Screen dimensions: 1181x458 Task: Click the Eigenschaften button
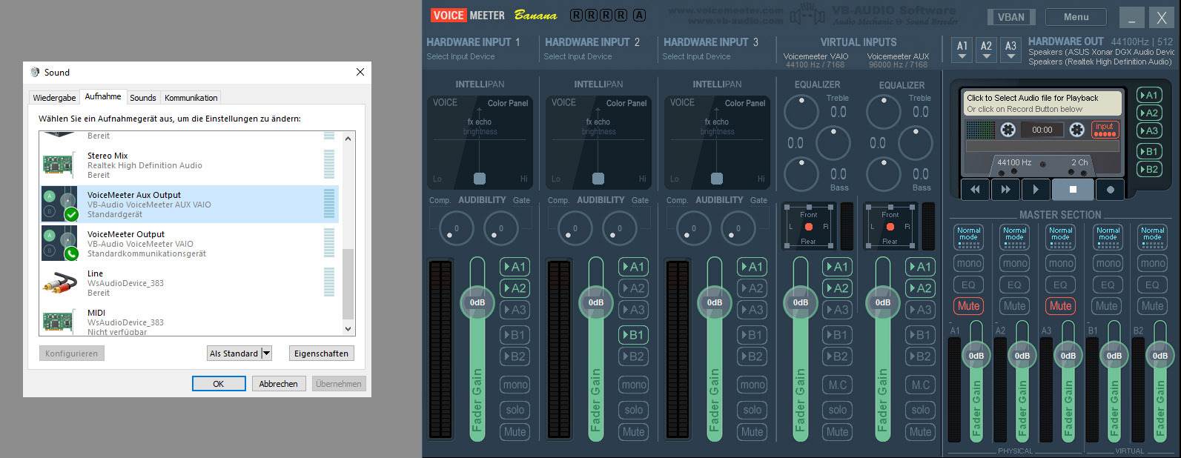tap(321, 354)
